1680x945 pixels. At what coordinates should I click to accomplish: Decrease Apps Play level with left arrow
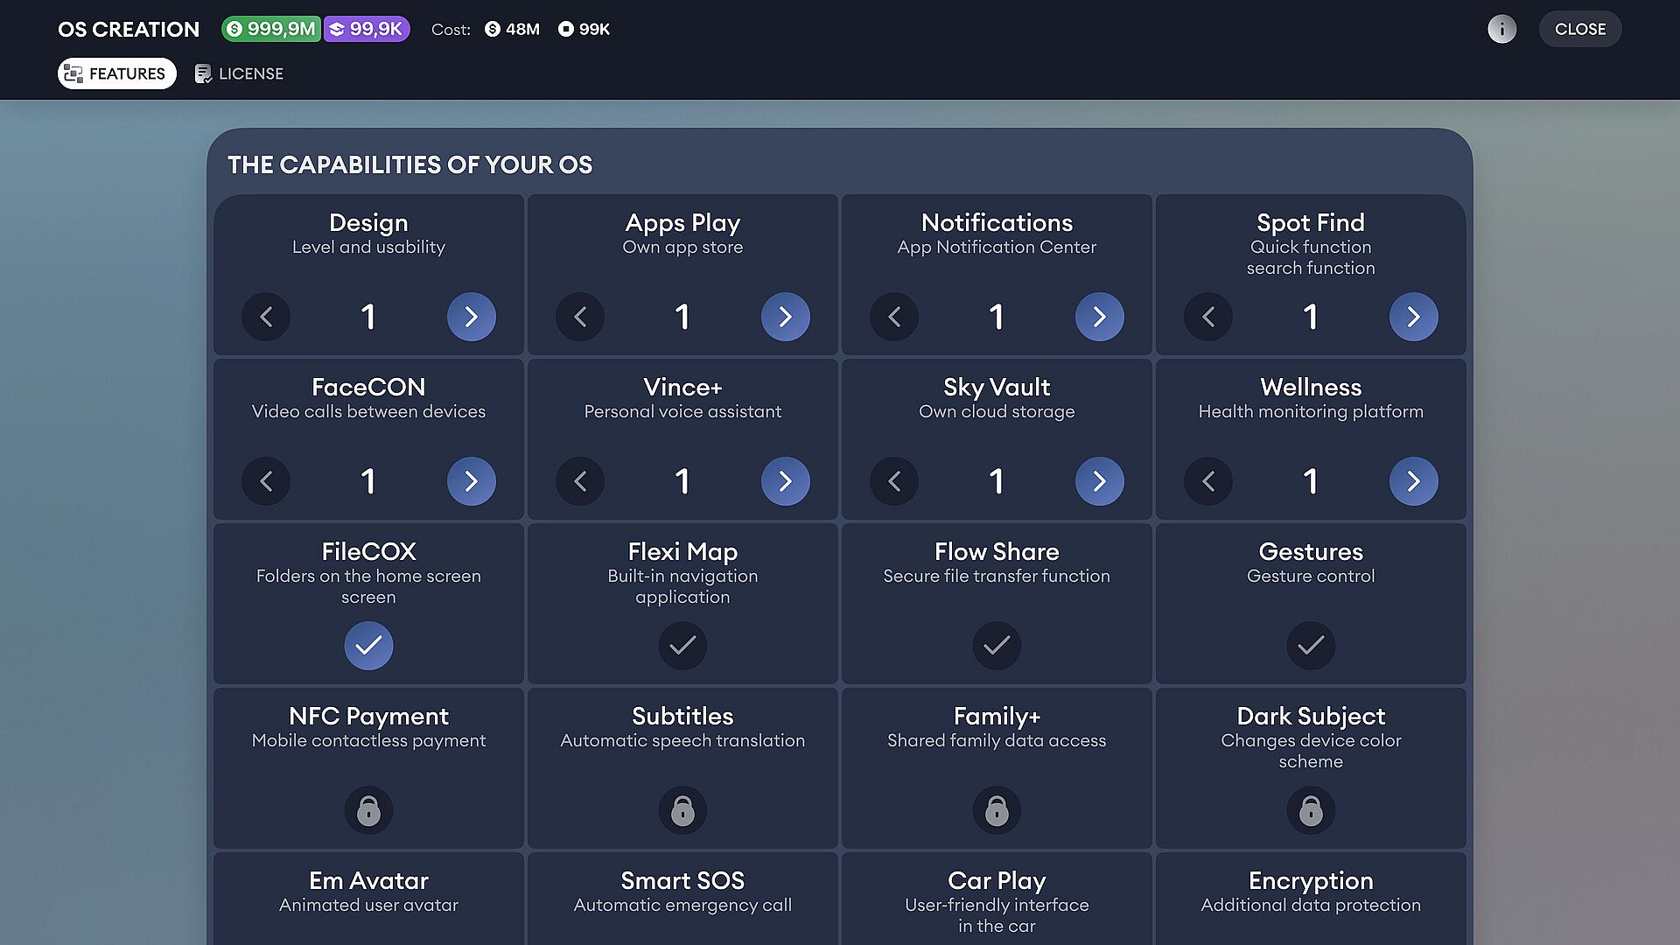click(x=580, y=317)
